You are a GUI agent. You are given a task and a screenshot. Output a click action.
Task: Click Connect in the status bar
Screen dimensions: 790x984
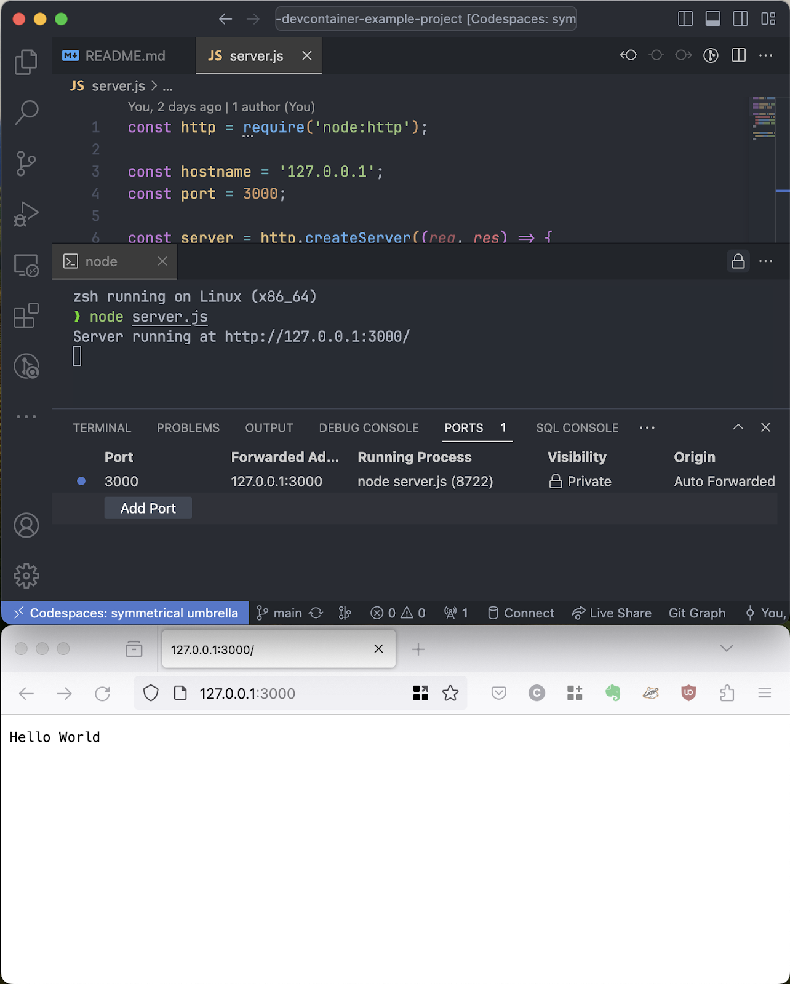521,613
